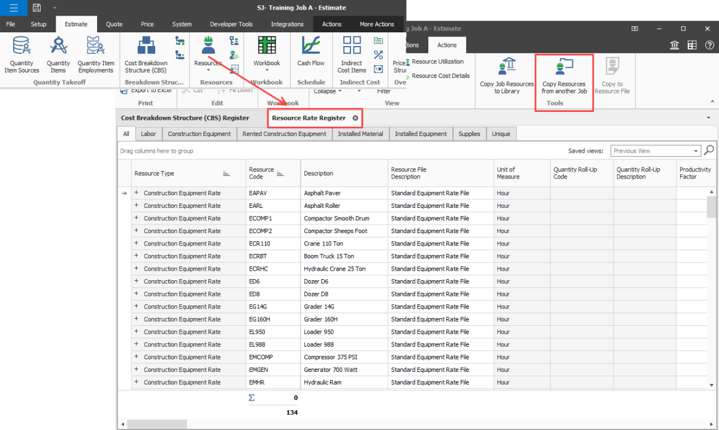Open Quantity Item Sources
Image resolution: width=719 pixels, height=430 pixels.
22,54
